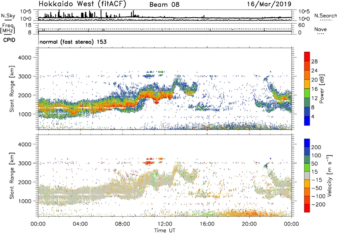
Task: Click the '24' power colorbar label
Action: pos(314,71)
